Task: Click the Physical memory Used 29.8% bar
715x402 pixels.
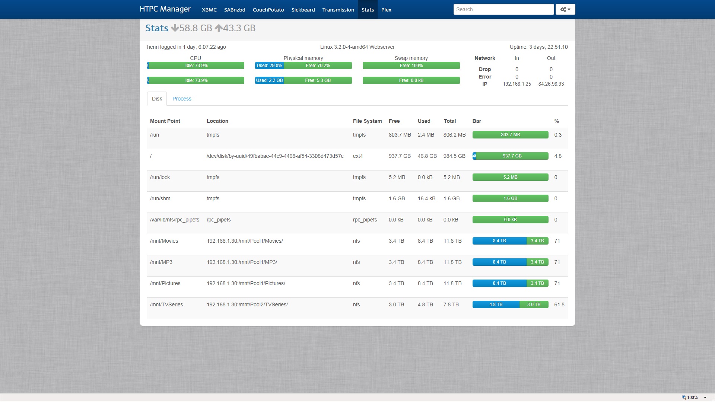Action: [269, 66]
